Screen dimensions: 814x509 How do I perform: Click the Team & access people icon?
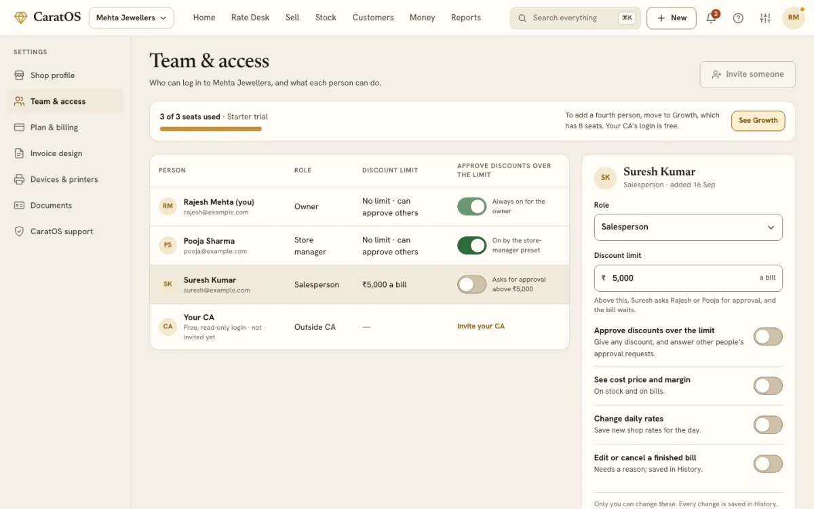point(19,101)
